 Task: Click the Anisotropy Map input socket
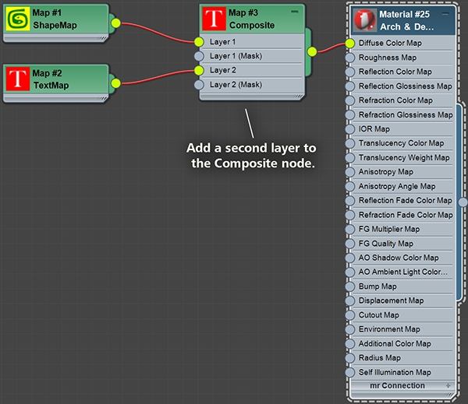pyautogui.click(x=350, y=172)
